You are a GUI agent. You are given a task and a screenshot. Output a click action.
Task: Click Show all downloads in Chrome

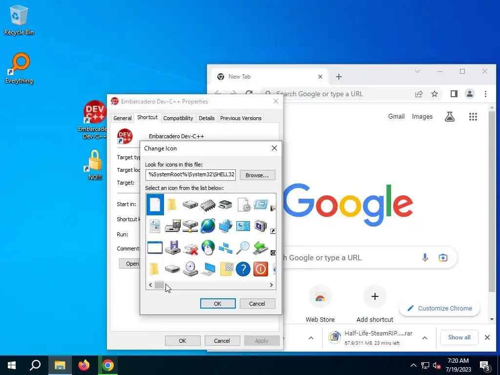[459, 337]
